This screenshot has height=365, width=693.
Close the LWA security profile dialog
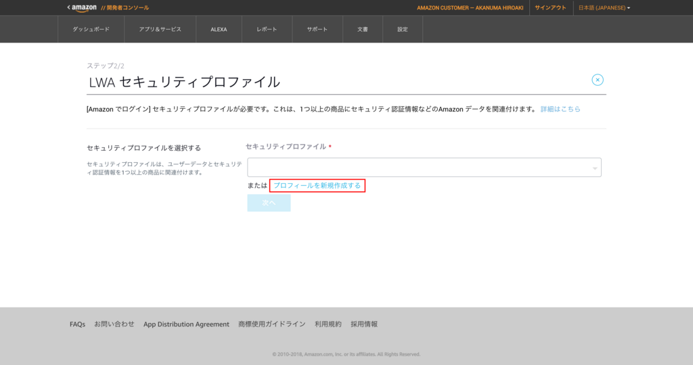click(598, 80)
